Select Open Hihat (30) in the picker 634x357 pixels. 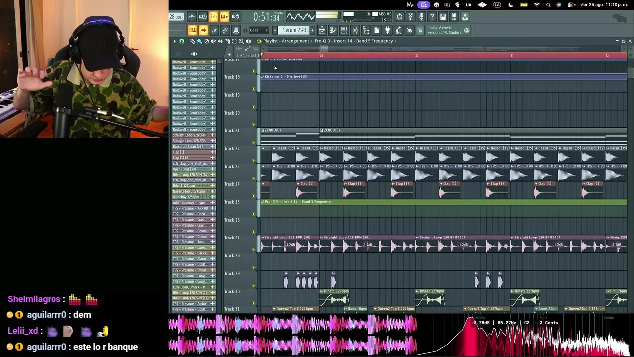click(x=194, y=169)
